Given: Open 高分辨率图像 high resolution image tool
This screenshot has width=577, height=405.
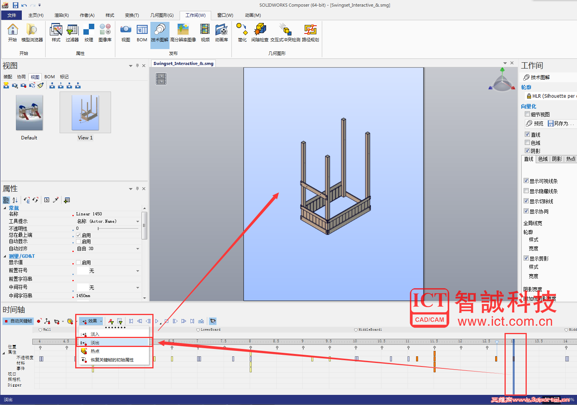Looking at the screenshot, I should click(183, 33).
